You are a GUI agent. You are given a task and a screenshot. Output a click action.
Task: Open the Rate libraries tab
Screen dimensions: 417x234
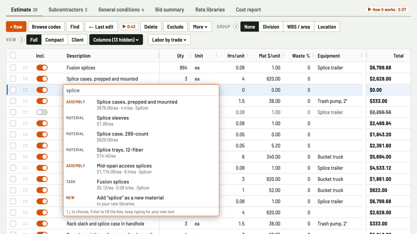click(210, 10)
